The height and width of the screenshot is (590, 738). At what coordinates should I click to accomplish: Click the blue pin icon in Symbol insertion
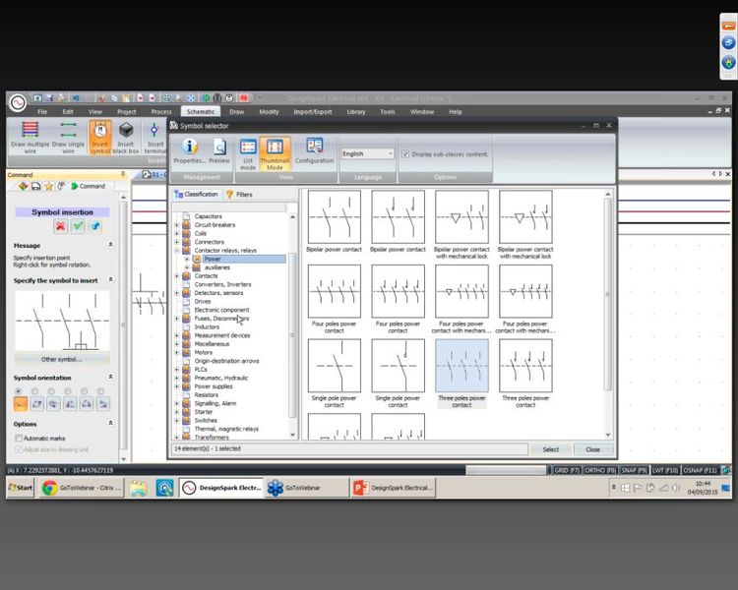pyautogui.click(x=95, y=226)
